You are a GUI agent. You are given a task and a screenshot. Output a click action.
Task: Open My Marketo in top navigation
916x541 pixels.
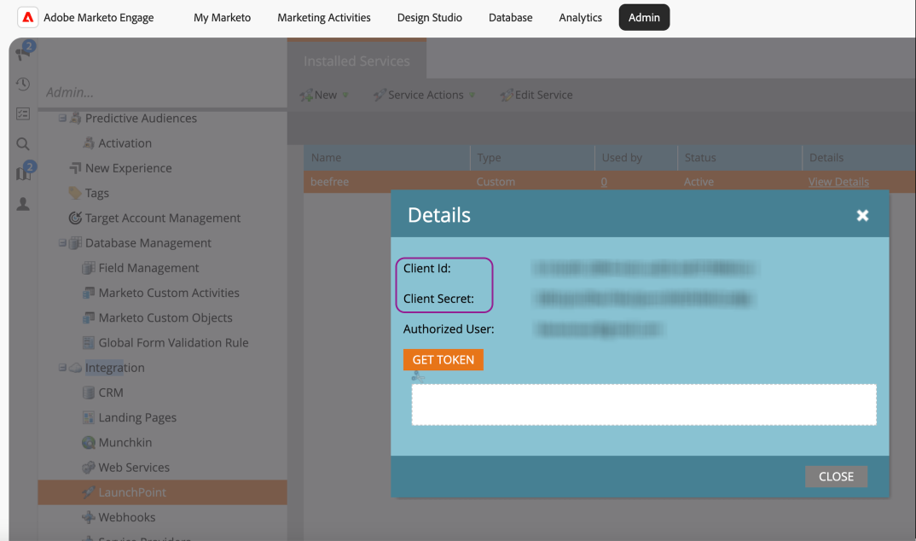coord(222,18)
